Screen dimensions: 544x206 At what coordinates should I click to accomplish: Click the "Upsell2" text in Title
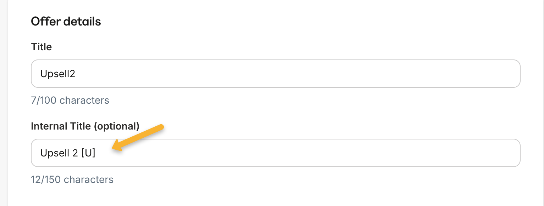pos(57,74)
